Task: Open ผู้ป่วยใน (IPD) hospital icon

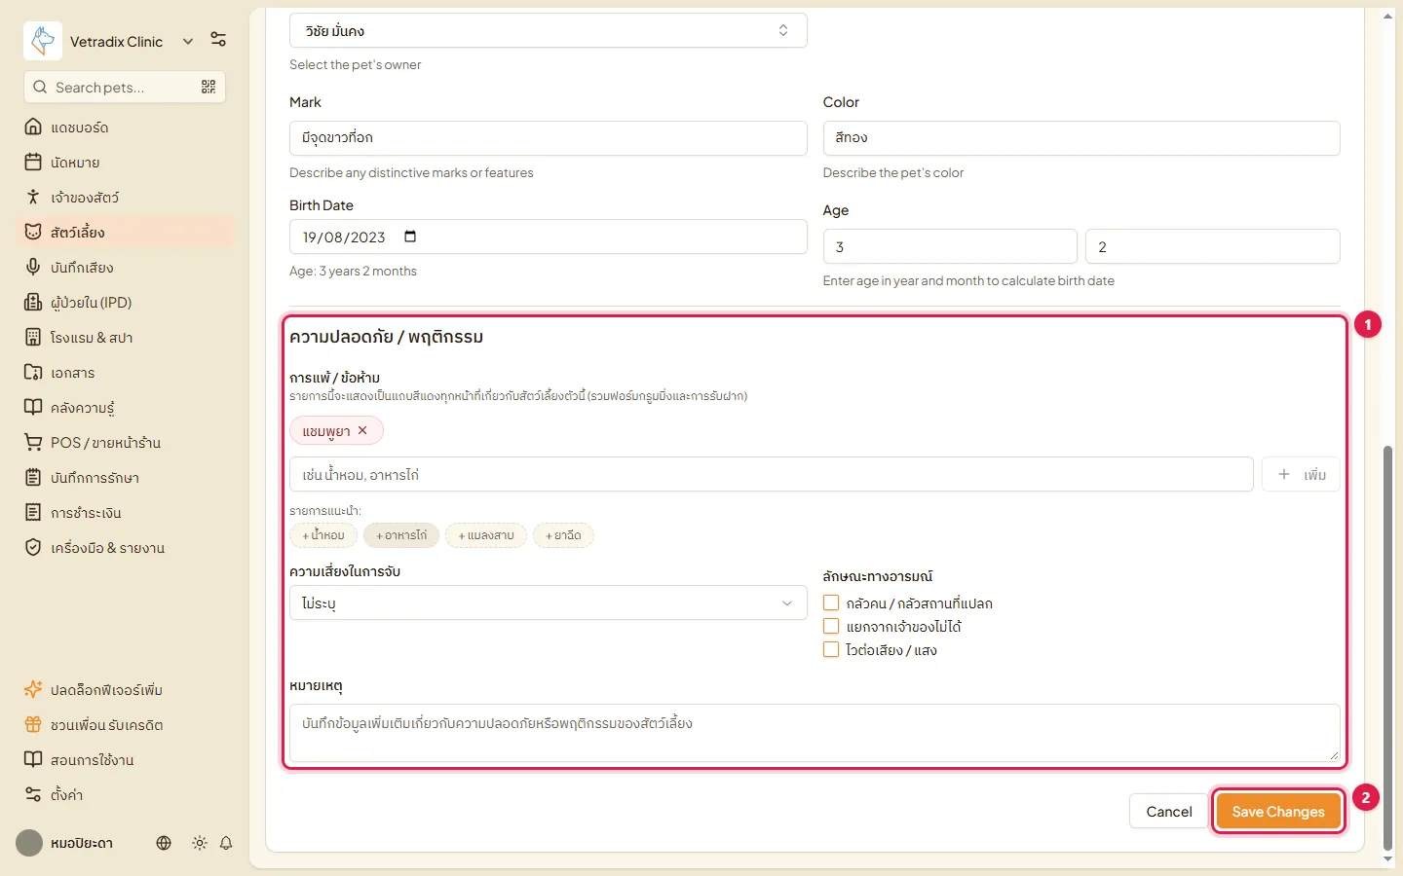Action: pos(33,302)
